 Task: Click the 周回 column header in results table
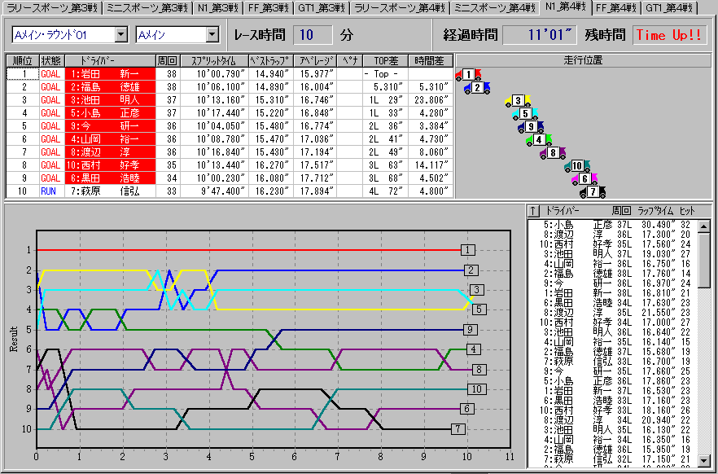click(167, 61)
